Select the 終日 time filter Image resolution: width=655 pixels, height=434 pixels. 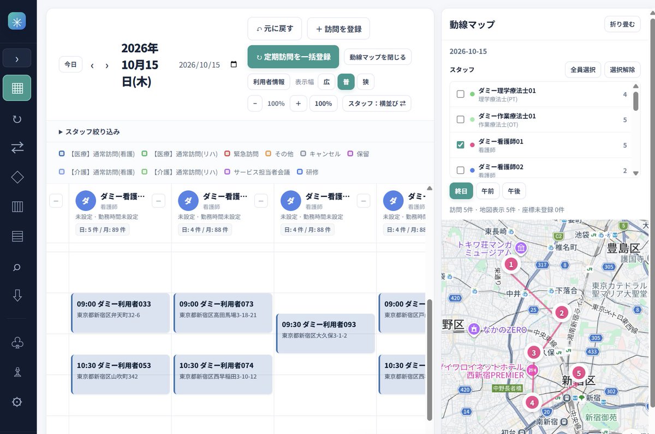click(461, 191)
